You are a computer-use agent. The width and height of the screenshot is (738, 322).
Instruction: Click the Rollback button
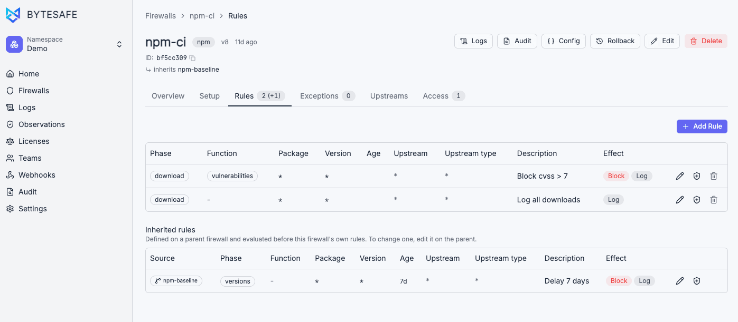[615, 41]
